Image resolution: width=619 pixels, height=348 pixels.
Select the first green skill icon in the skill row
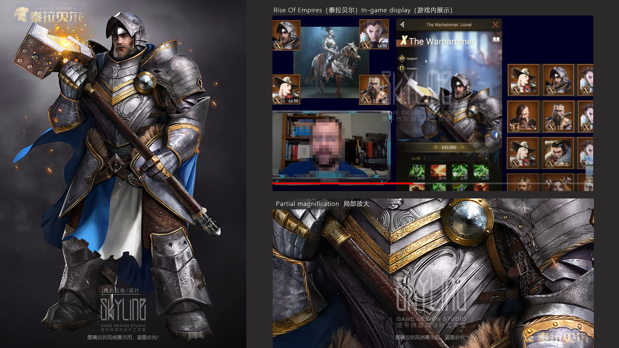point(417,172)
